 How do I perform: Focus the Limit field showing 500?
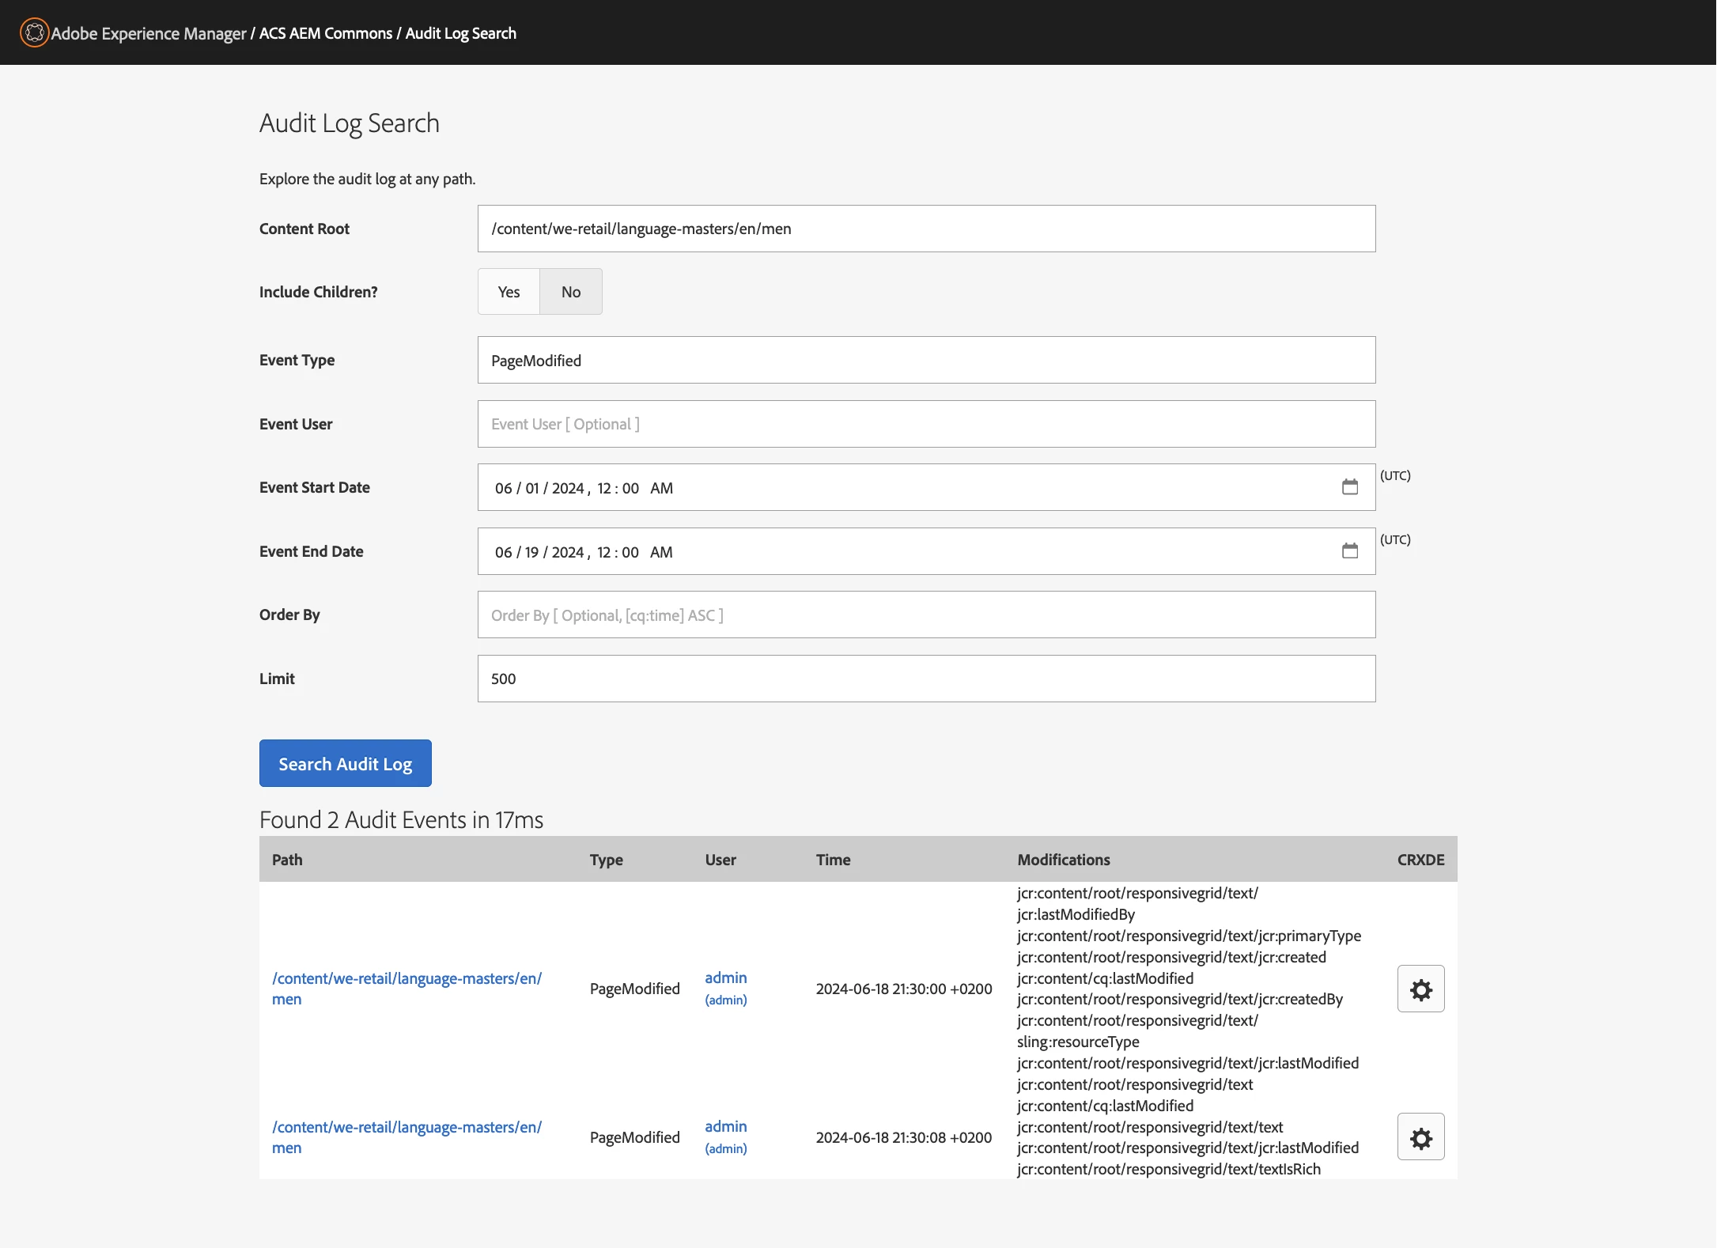pos(925,679)
